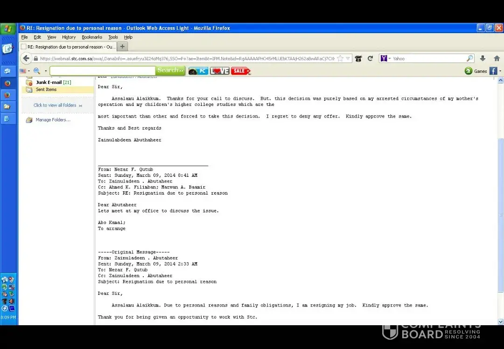Click the speaker volume tray icon
Image resolution: width=504 pixels, height=349 pixels.
click(x=12, y=301)
